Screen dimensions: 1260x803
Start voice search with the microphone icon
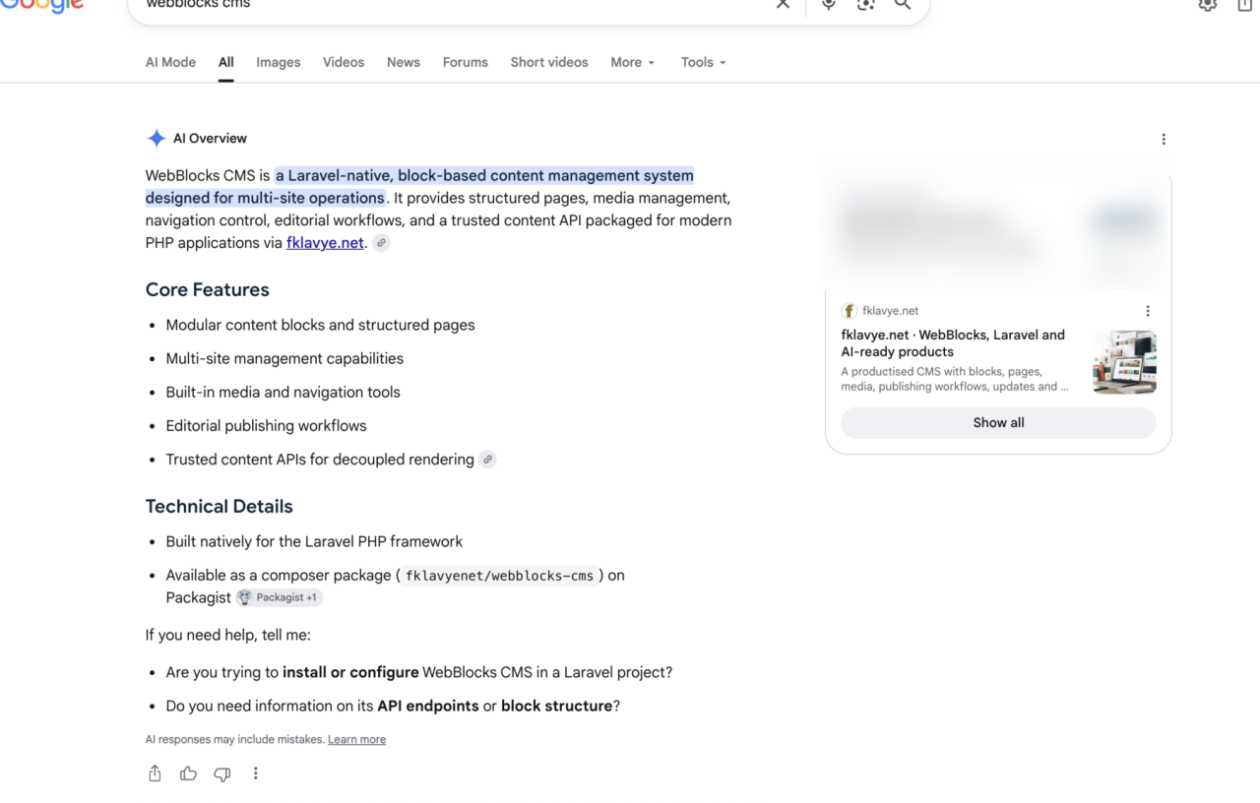coord(828,4)
